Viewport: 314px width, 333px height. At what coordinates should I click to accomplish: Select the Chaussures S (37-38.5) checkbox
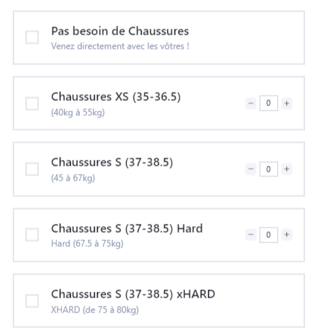[32, 169]
